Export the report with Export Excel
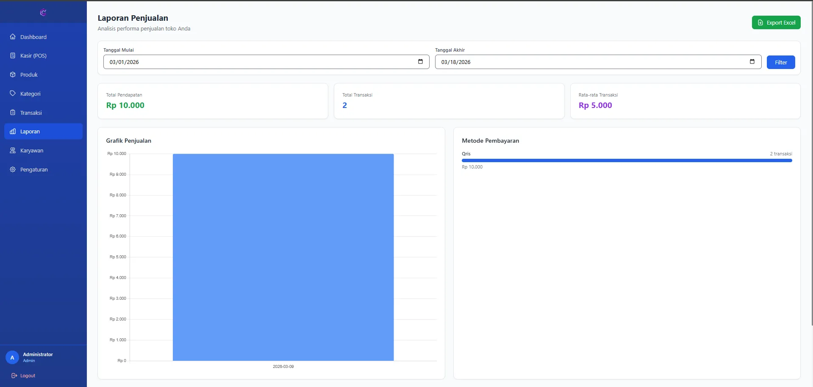This screenshot has width=813, height=387. click(776, 22)
